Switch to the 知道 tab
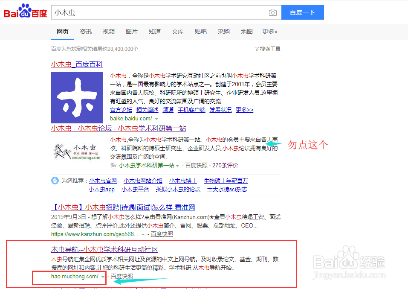Image resolution: width=408 pixels, height=289 pixels. pos(155,32)
